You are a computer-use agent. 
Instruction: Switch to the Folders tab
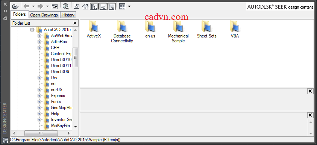pos(20,15)
